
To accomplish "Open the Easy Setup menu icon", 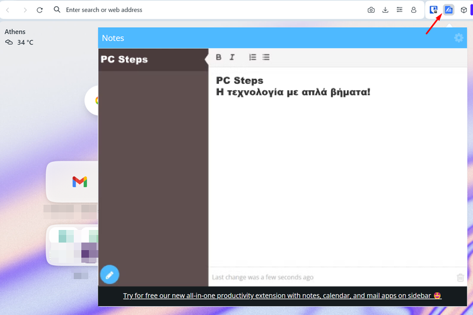I will click(x=399, y=10).
